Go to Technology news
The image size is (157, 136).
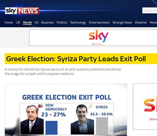tap(78, 23)
